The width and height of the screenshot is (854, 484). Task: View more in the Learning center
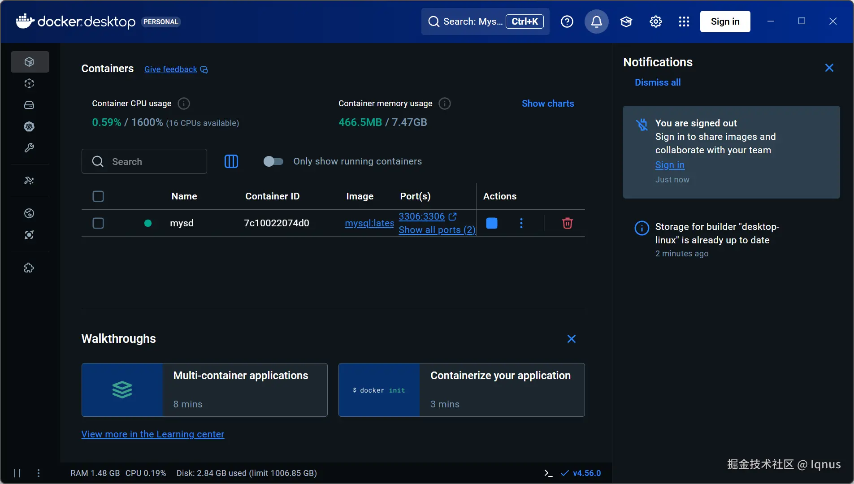pyautogui.click(x=153, y=434)
